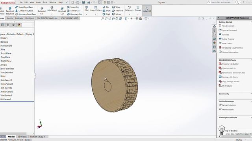Select Helix/Spiral2 feature

pos(7,92)
